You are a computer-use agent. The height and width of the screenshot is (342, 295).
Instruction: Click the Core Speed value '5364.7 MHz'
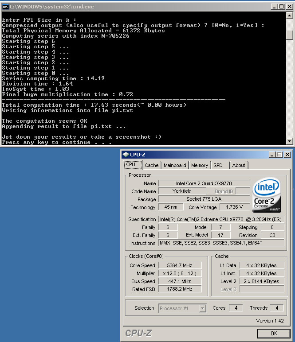pyautogui.click(x=180, y=265)
